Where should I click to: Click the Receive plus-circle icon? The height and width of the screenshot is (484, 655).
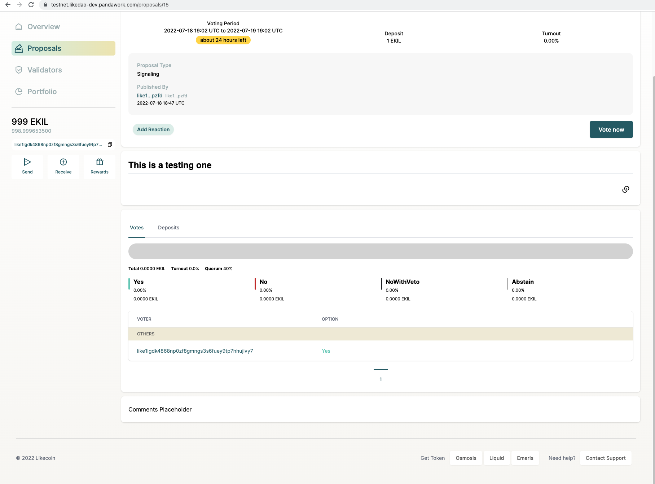click(x=63, y=162)
